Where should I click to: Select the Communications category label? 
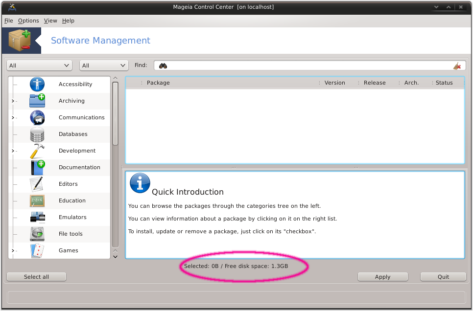(x=81, y=117)
